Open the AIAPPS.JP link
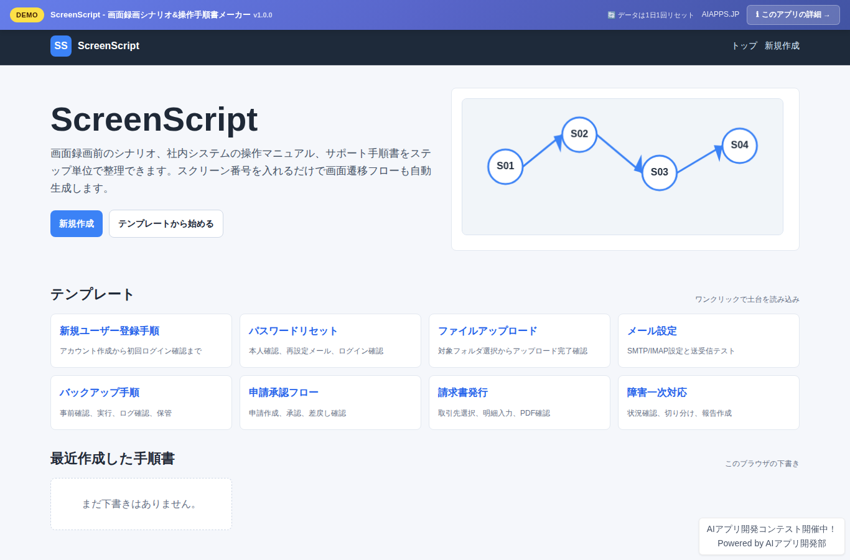Screen dimensions: 850x560 click(x=721, y=14)
